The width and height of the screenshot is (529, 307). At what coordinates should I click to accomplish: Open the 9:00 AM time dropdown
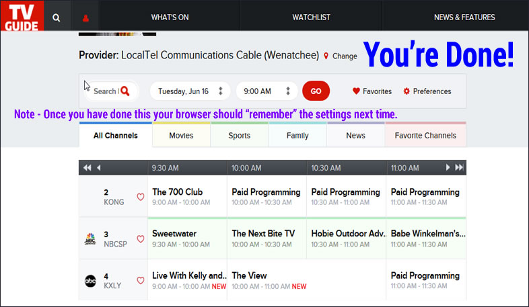click(267, 91)
